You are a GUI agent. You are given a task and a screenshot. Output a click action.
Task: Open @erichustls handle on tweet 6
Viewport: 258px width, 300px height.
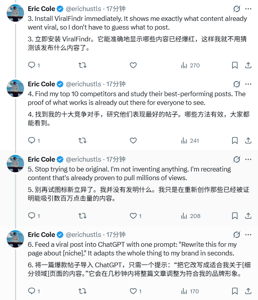click(84, 235)
